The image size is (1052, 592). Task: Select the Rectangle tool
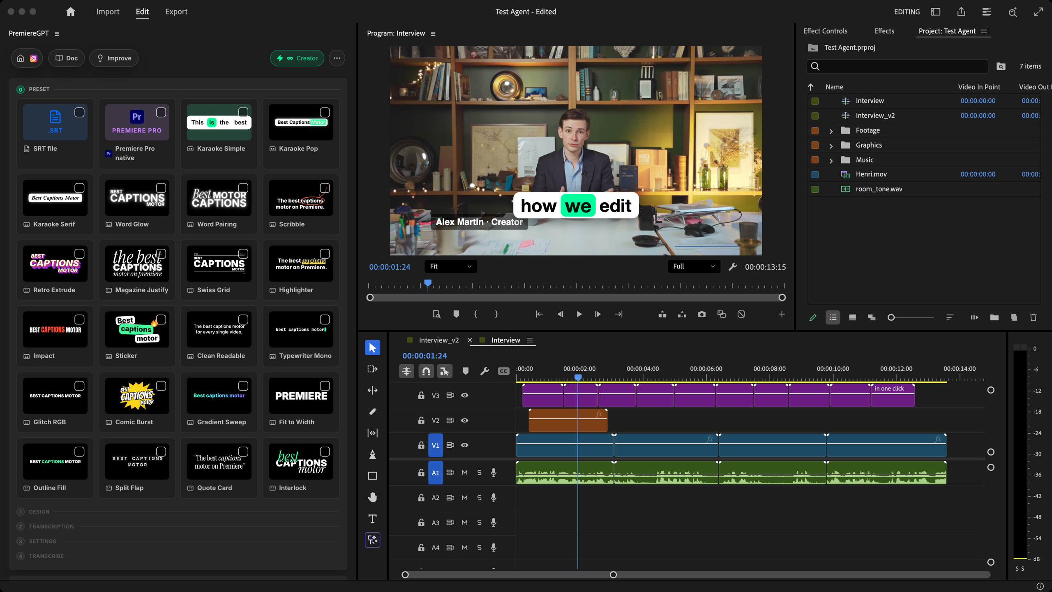click(x=372, y=476)
